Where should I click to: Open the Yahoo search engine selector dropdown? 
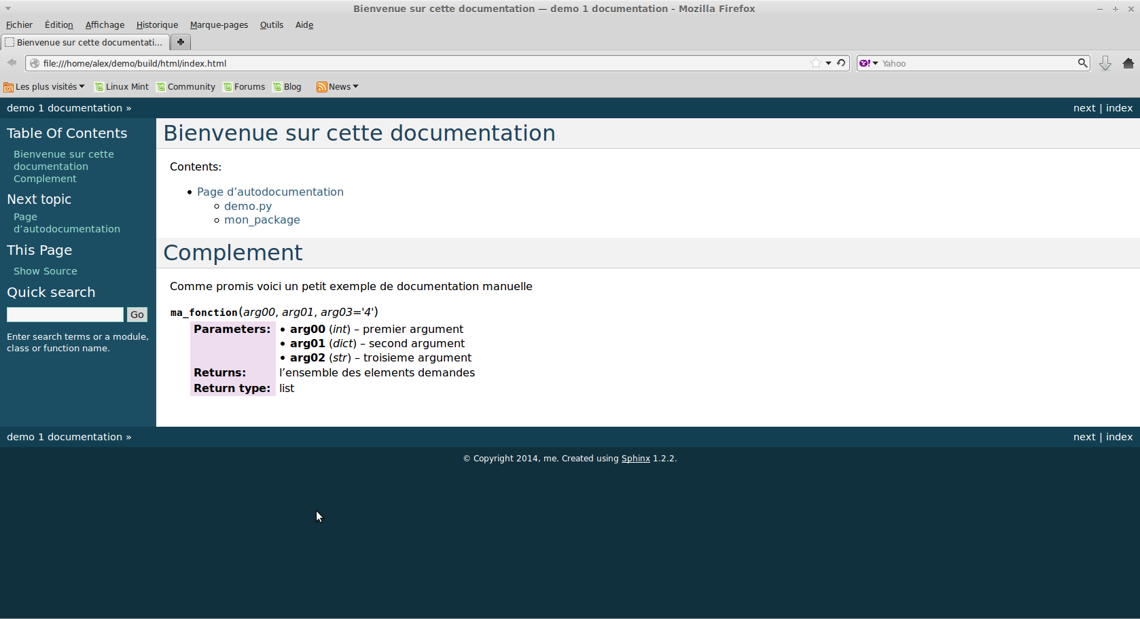(868, 63)
